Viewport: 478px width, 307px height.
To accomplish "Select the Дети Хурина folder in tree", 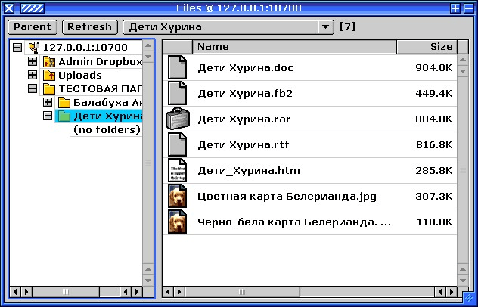I will (x=107, y=116).
